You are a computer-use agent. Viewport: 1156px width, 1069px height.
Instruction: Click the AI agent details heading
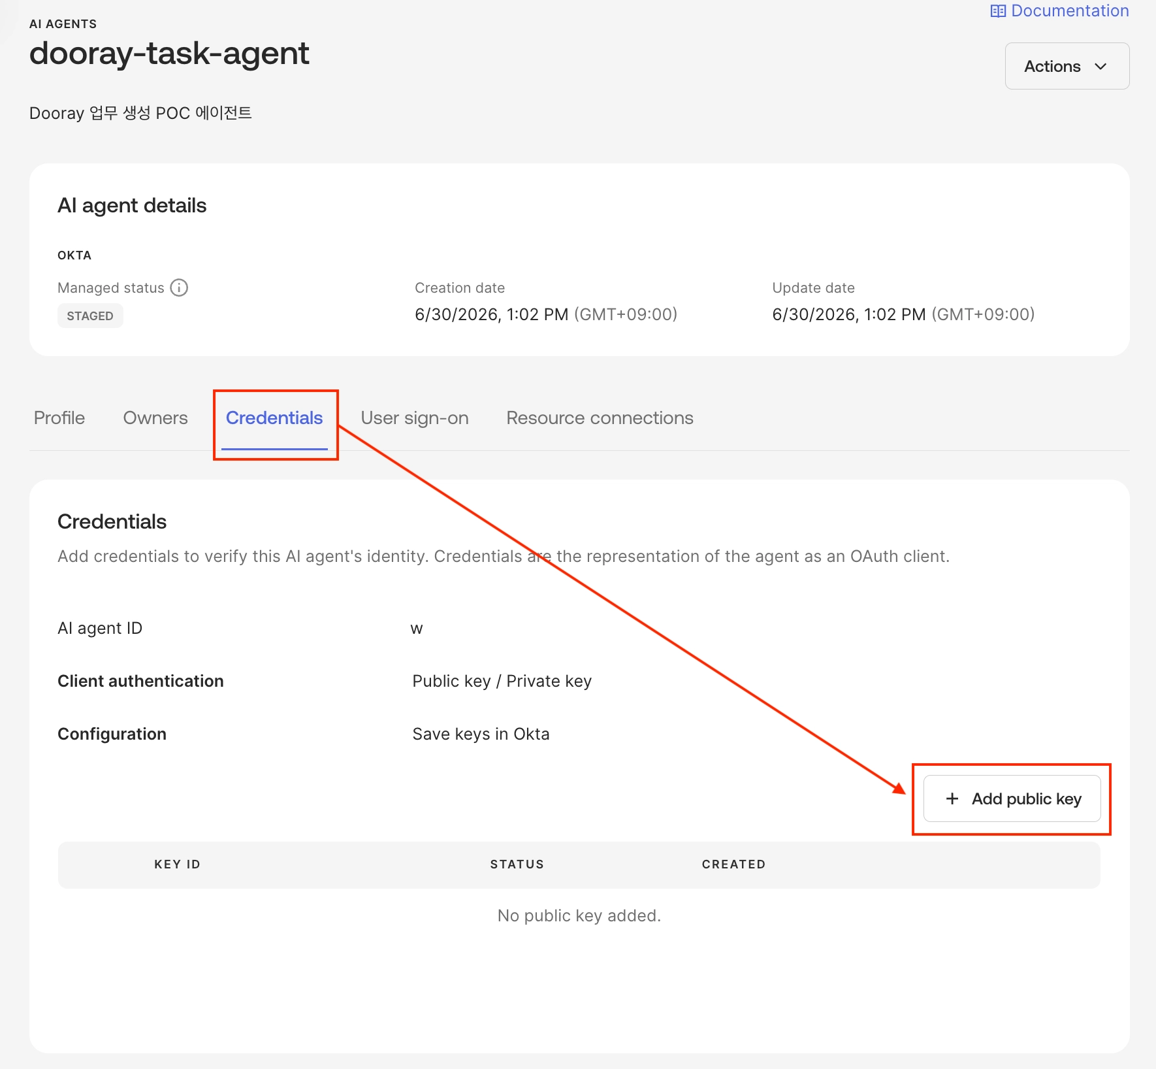(x=132, y=205)
